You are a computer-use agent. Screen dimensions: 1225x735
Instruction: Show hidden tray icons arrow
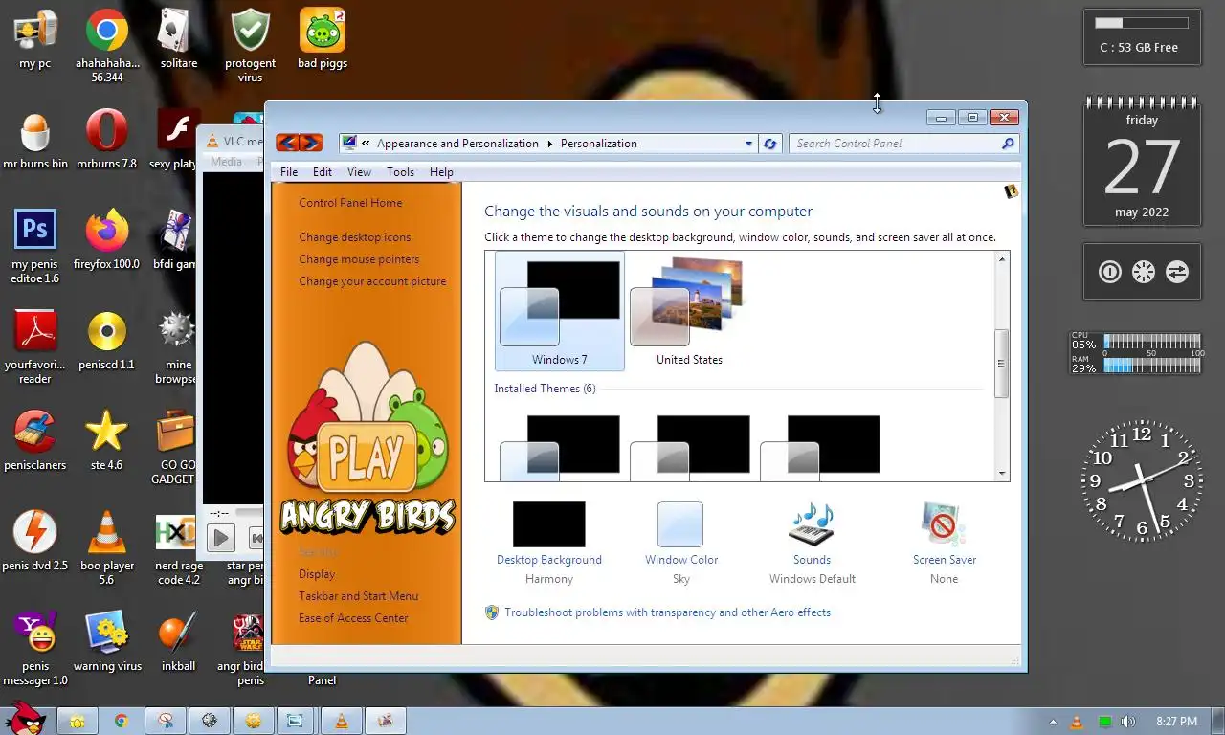[1054, 722]
